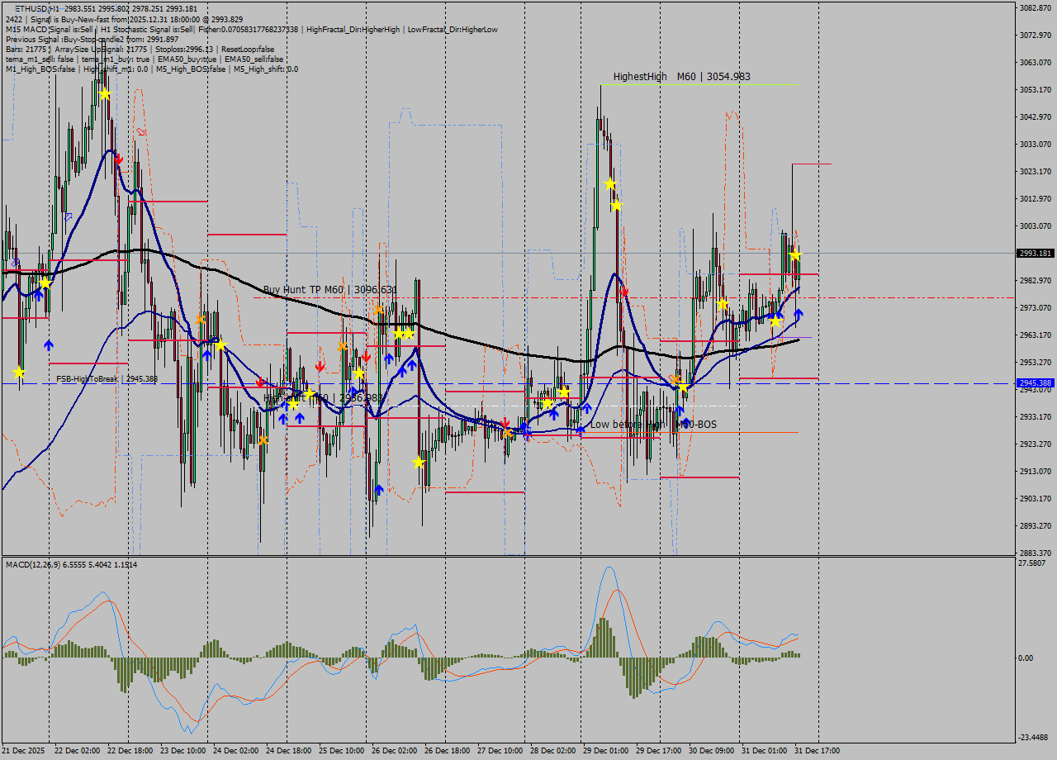Select the blue up arrow under FSB-HighToBreak label

click(48, 346)
